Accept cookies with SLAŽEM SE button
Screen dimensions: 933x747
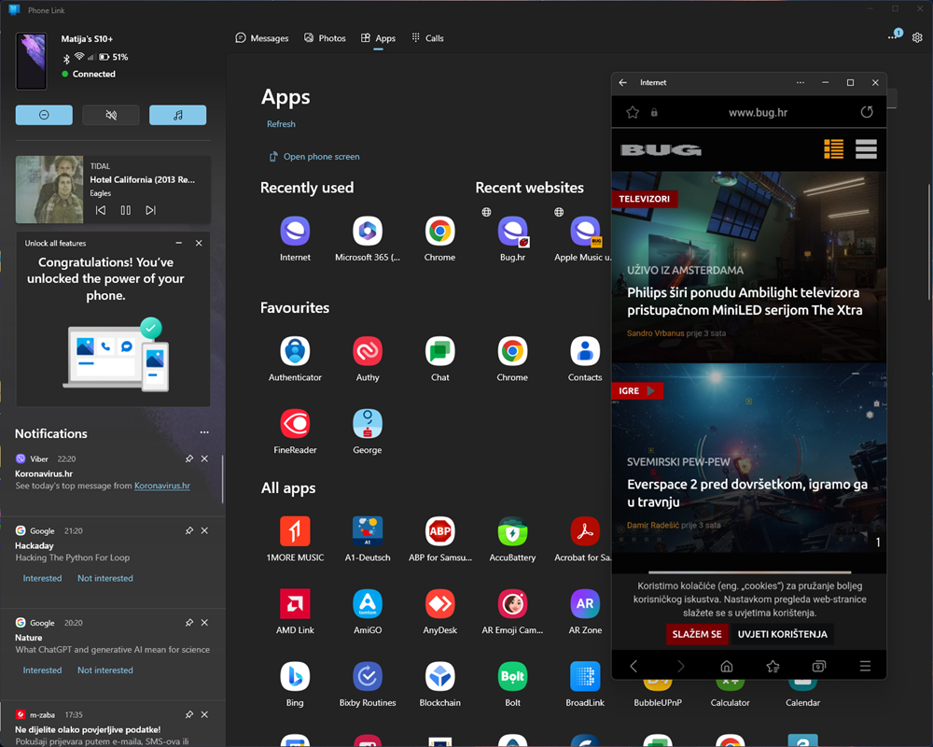[697, 634]
